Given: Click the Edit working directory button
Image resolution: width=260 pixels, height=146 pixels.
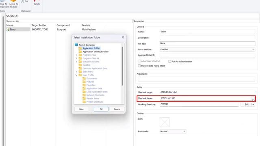Looking at the screenshot, I should click(247, 104).
